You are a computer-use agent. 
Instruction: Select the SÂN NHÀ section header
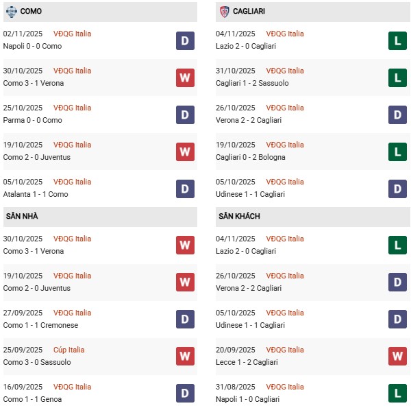(x=22, y=217)
